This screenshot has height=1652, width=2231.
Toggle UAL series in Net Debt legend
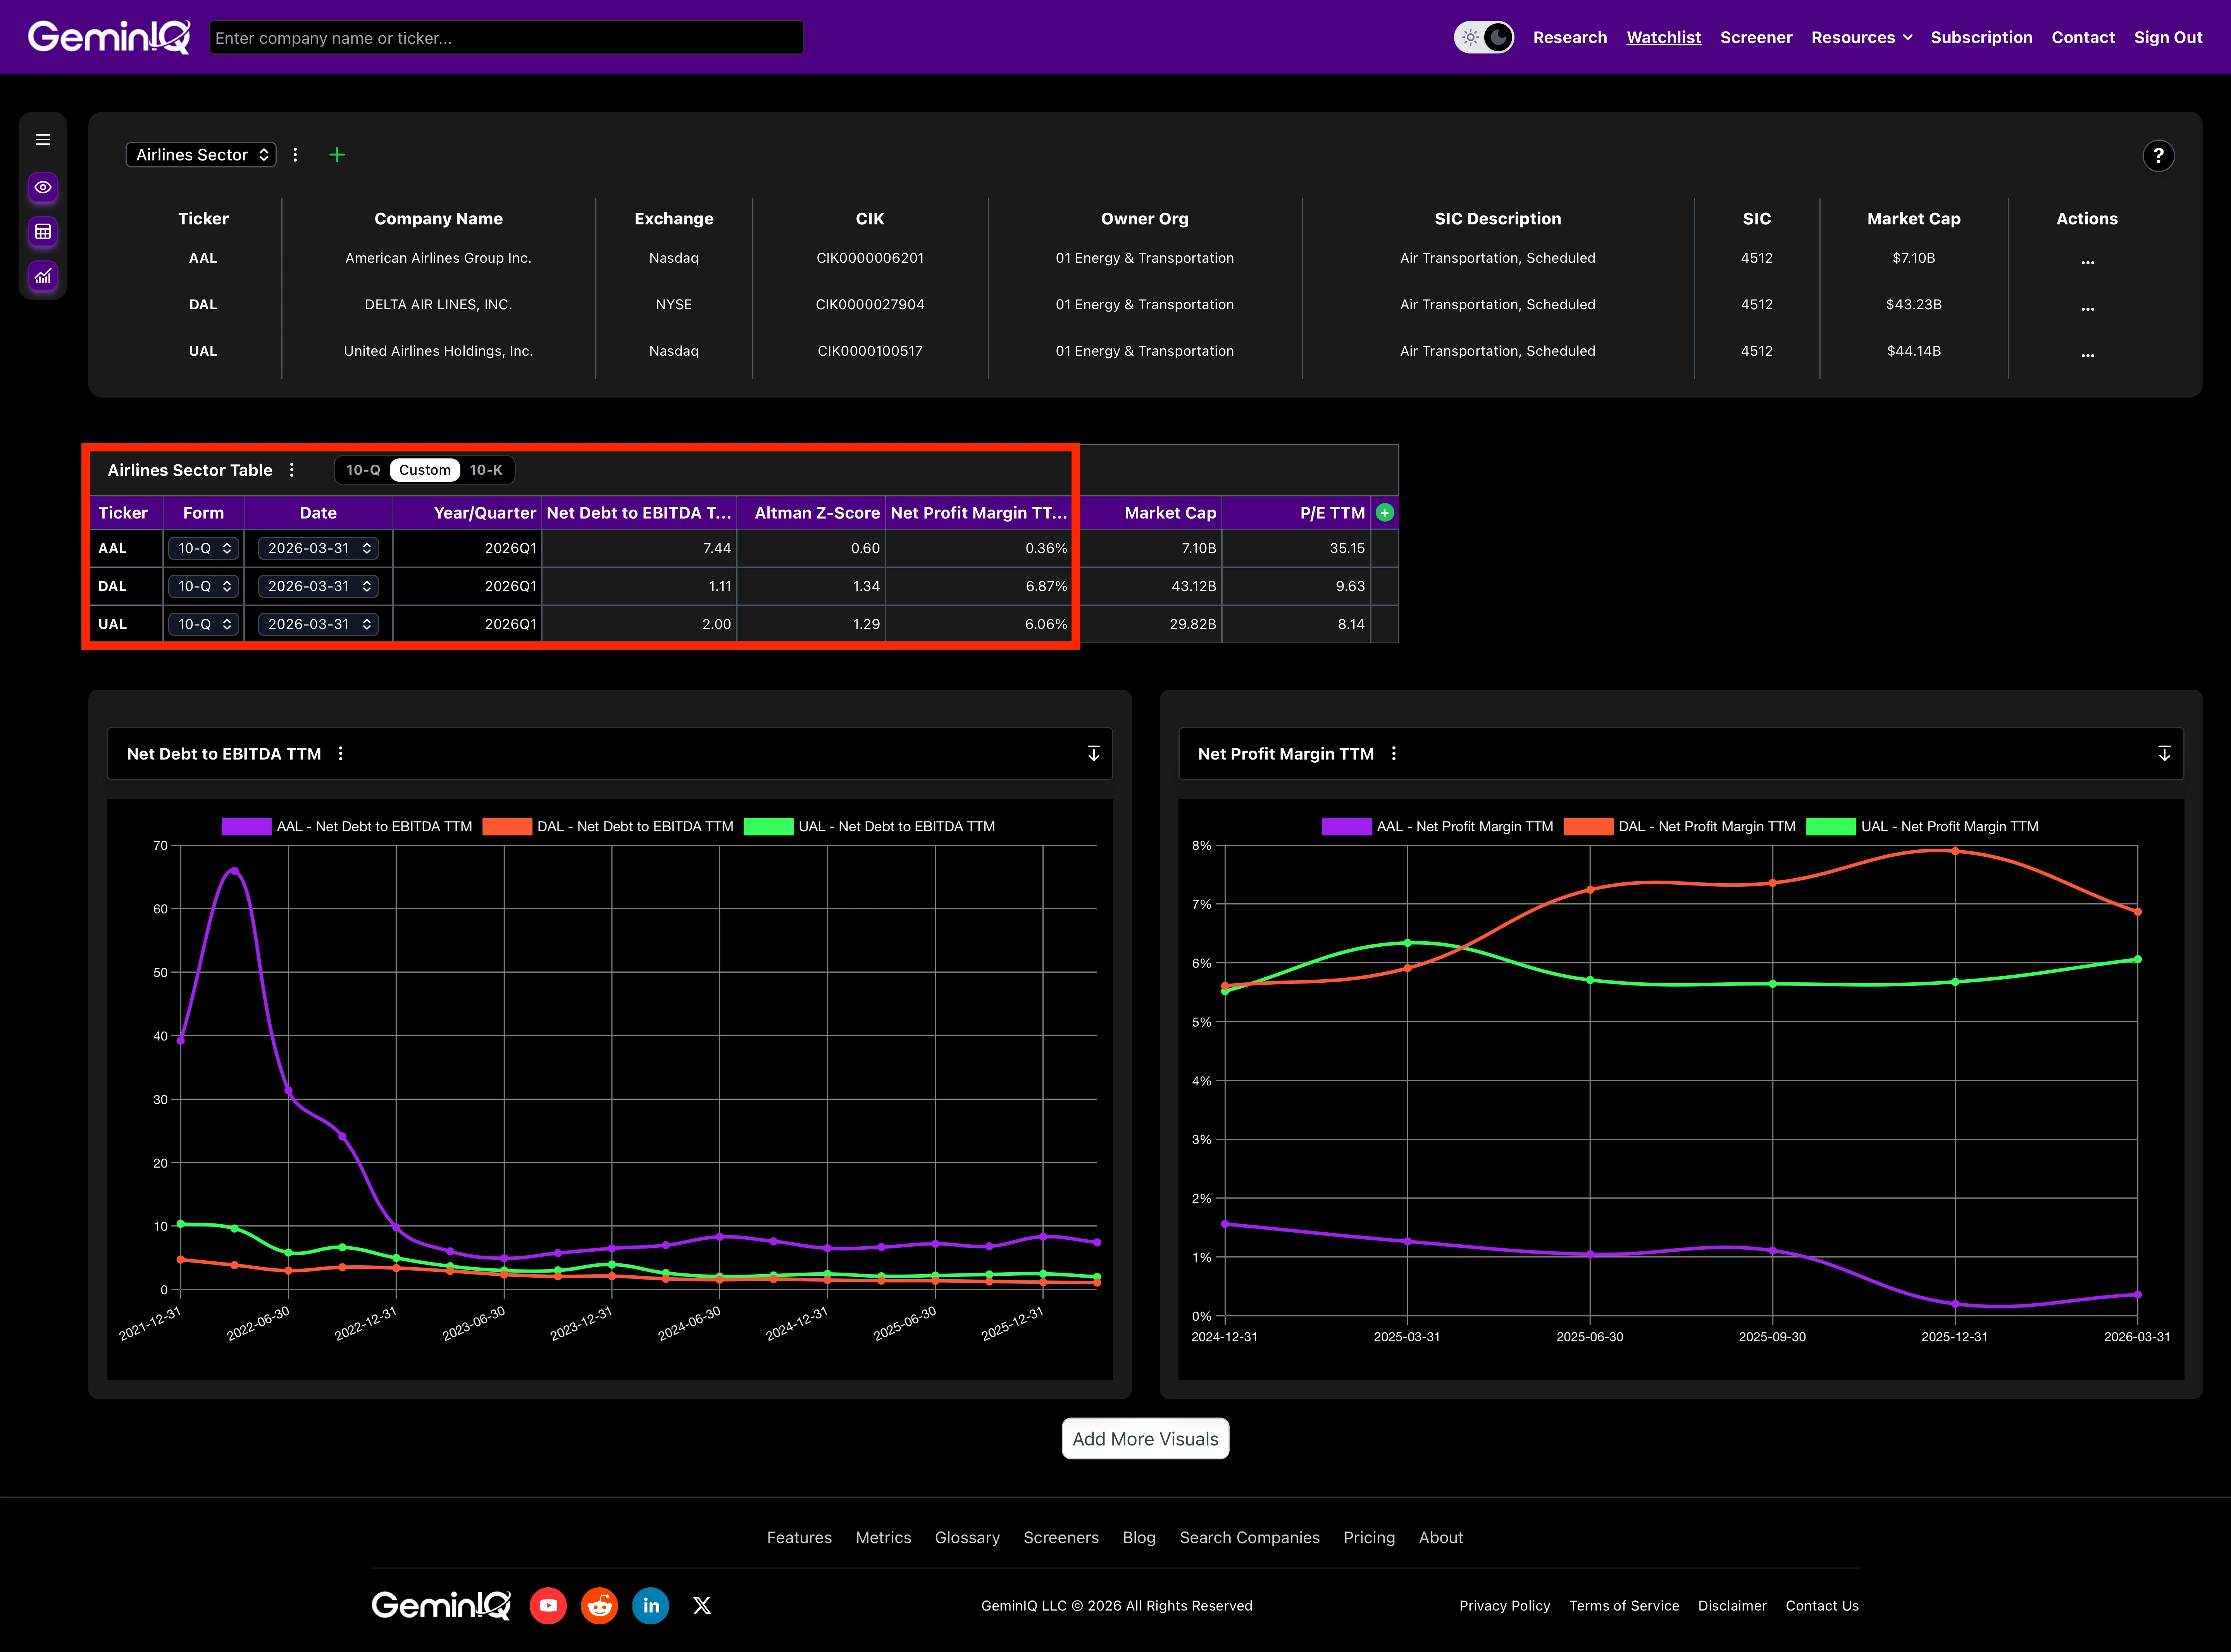pos(869,827)
